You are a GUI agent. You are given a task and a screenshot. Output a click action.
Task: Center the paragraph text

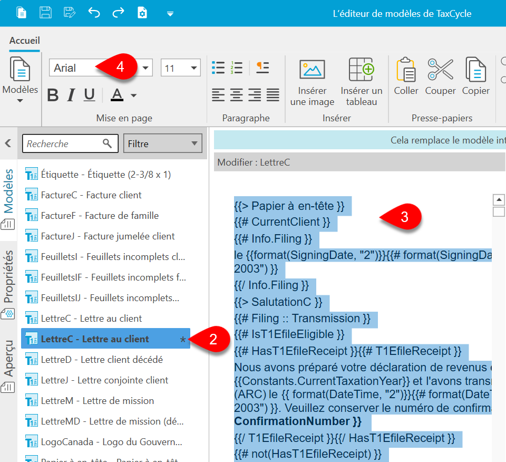coord(237,95)
